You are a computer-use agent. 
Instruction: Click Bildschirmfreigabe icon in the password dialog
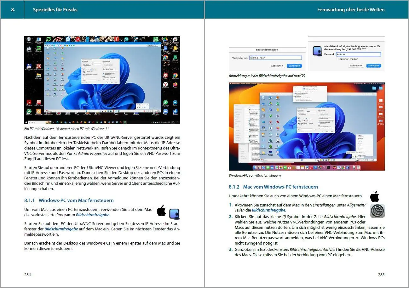tap(317, 51)
